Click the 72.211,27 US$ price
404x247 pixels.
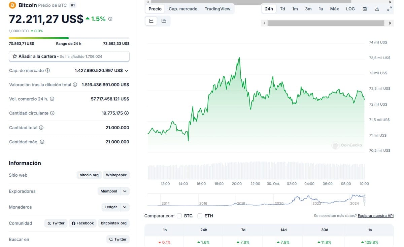[46, 19]
